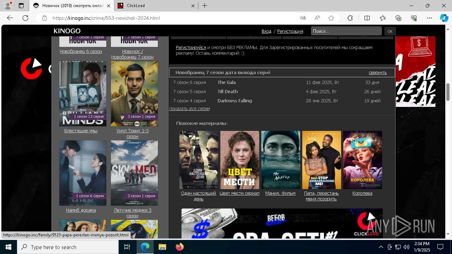Open Летучие медики 3 сезон link
Image resolution: width=452 pixels, height=254 pixels.
[132, 213]
